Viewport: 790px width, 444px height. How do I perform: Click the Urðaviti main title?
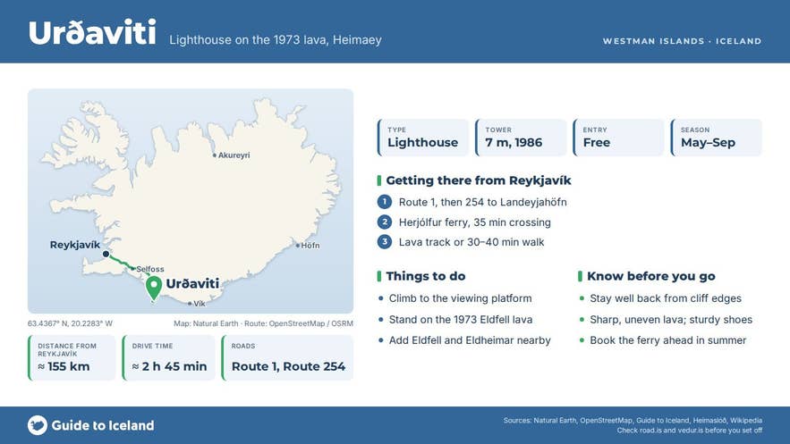pyautogui.click(x=93, y=32)
